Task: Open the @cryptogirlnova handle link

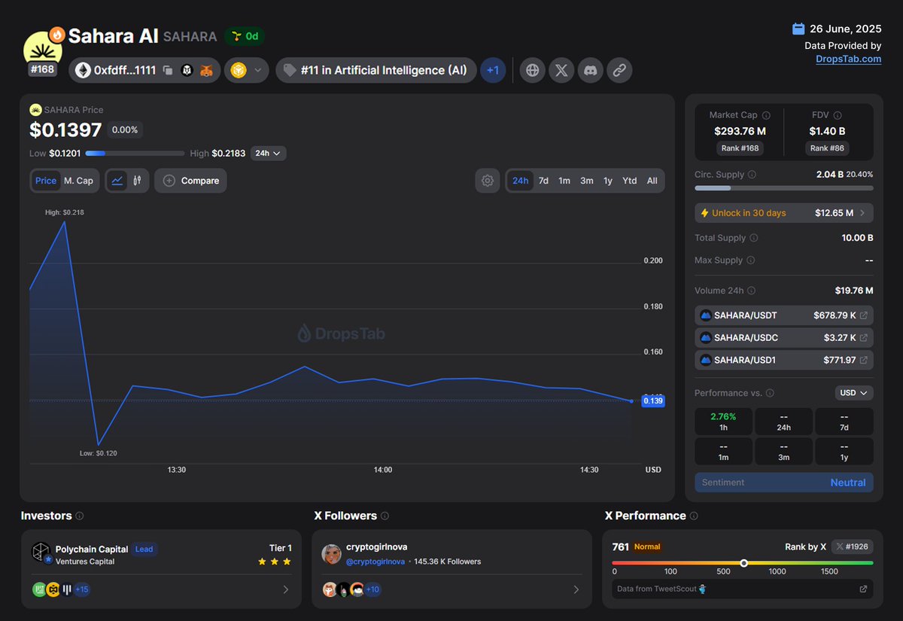Action: [x=375, y=562]
